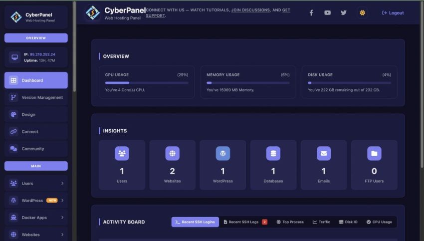Click the Databases stack icon
The width and height of the screenshot is (424, 241).
pos(273,154)
